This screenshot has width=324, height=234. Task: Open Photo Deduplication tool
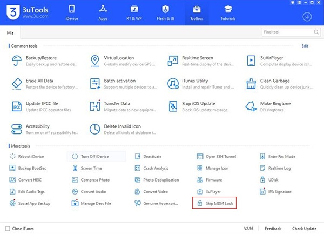coord(157,180)
